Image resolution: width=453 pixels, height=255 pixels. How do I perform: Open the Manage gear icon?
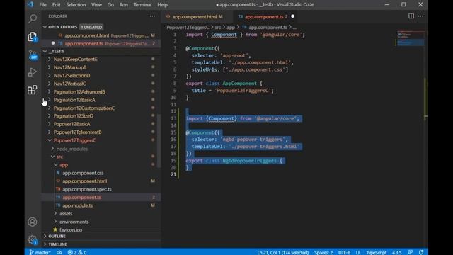(x=33, y=239)
